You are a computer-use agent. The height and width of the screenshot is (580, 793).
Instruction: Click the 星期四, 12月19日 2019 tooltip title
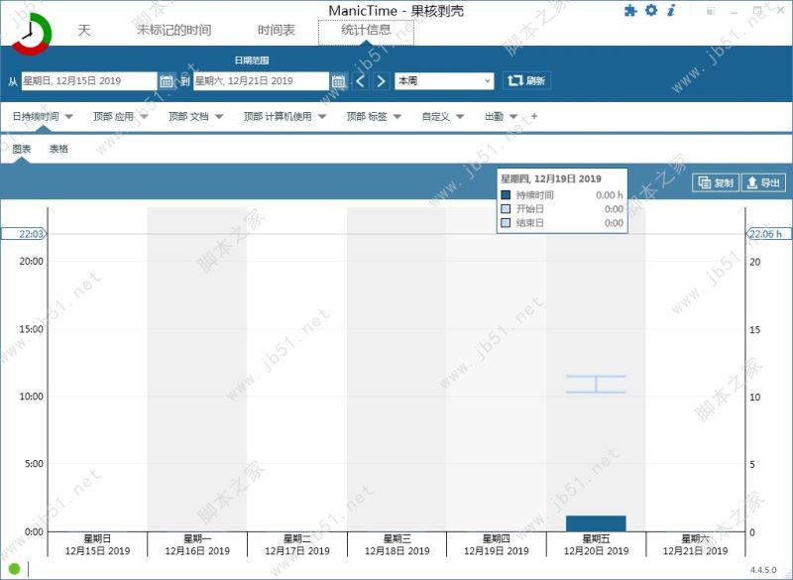point(551,178)
